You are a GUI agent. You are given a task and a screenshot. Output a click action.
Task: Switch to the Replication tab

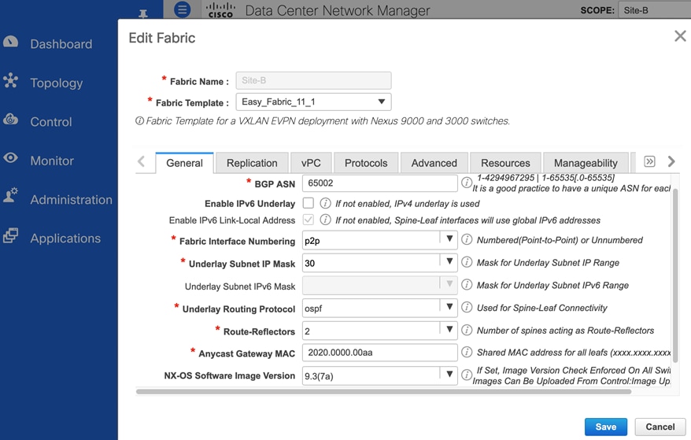[252, 163]
